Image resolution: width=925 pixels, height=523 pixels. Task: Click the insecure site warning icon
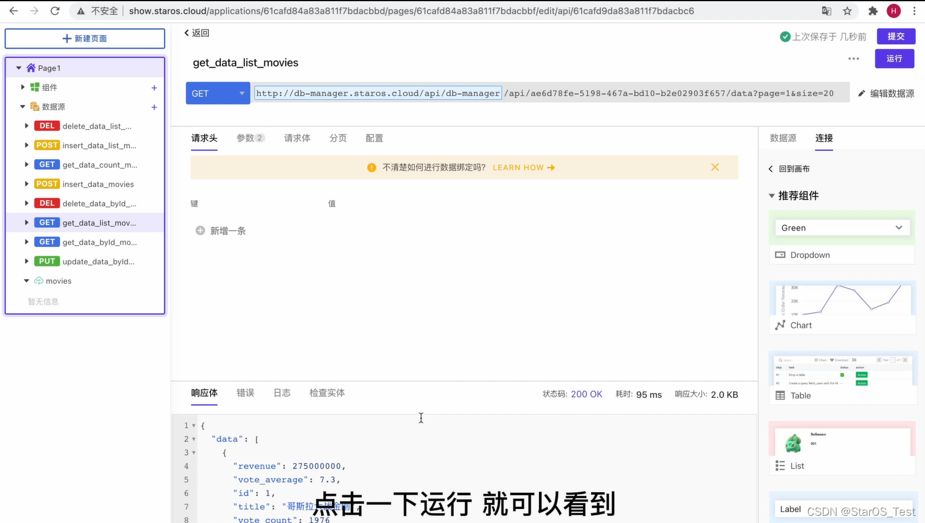80,11
